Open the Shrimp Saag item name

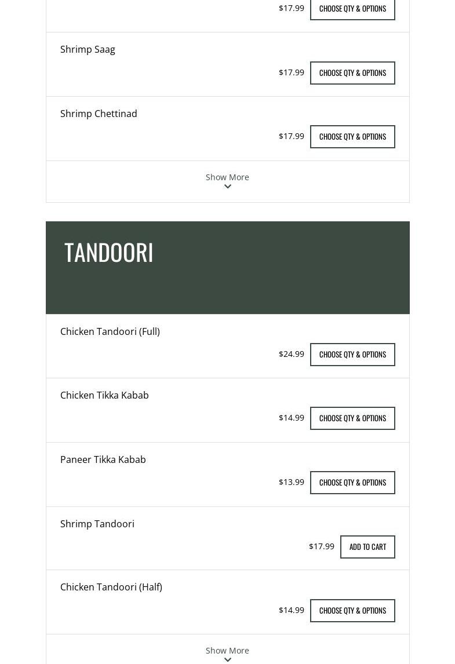pyautogui.click(x=88, y=50)
